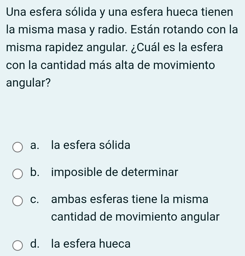245x256 pixels.
Task: Click the question line starting "la misma masa"
Action: tap(122, 30)
